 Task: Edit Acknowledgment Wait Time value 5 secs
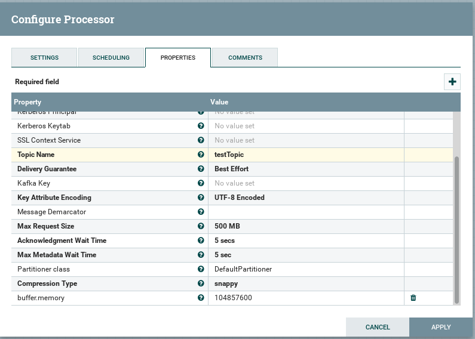click(x=306, y=241)
